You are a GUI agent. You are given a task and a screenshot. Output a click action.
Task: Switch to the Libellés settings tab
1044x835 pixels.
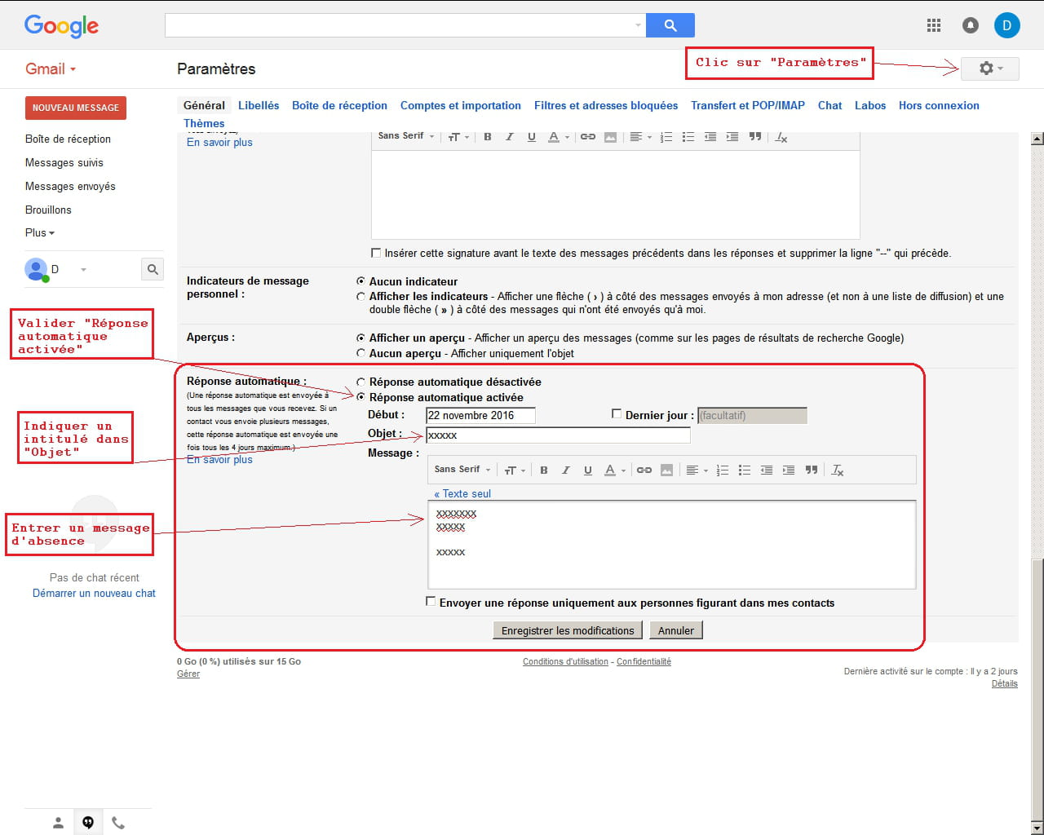tap(258, 105)
